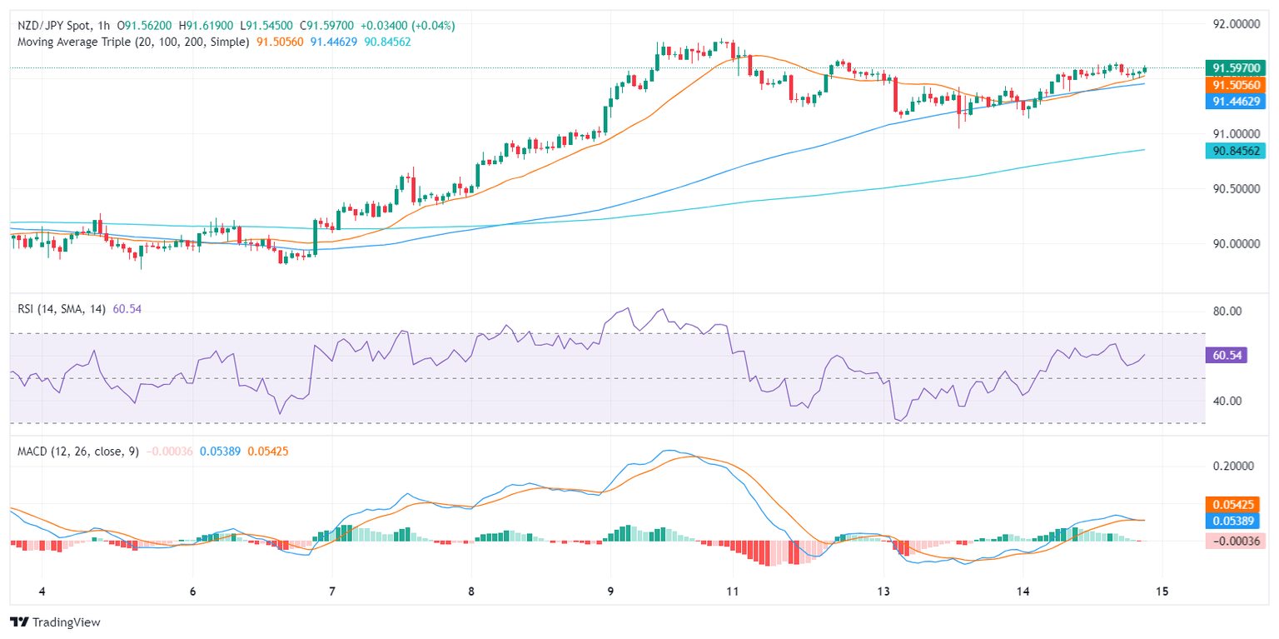Click the date label 9 on time axis
Image resolution: width=1279 pixels, height=639 pixels.
611,591
